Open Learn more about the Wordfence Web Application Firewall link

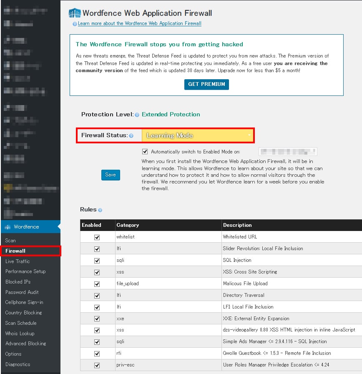coord(140,23)
